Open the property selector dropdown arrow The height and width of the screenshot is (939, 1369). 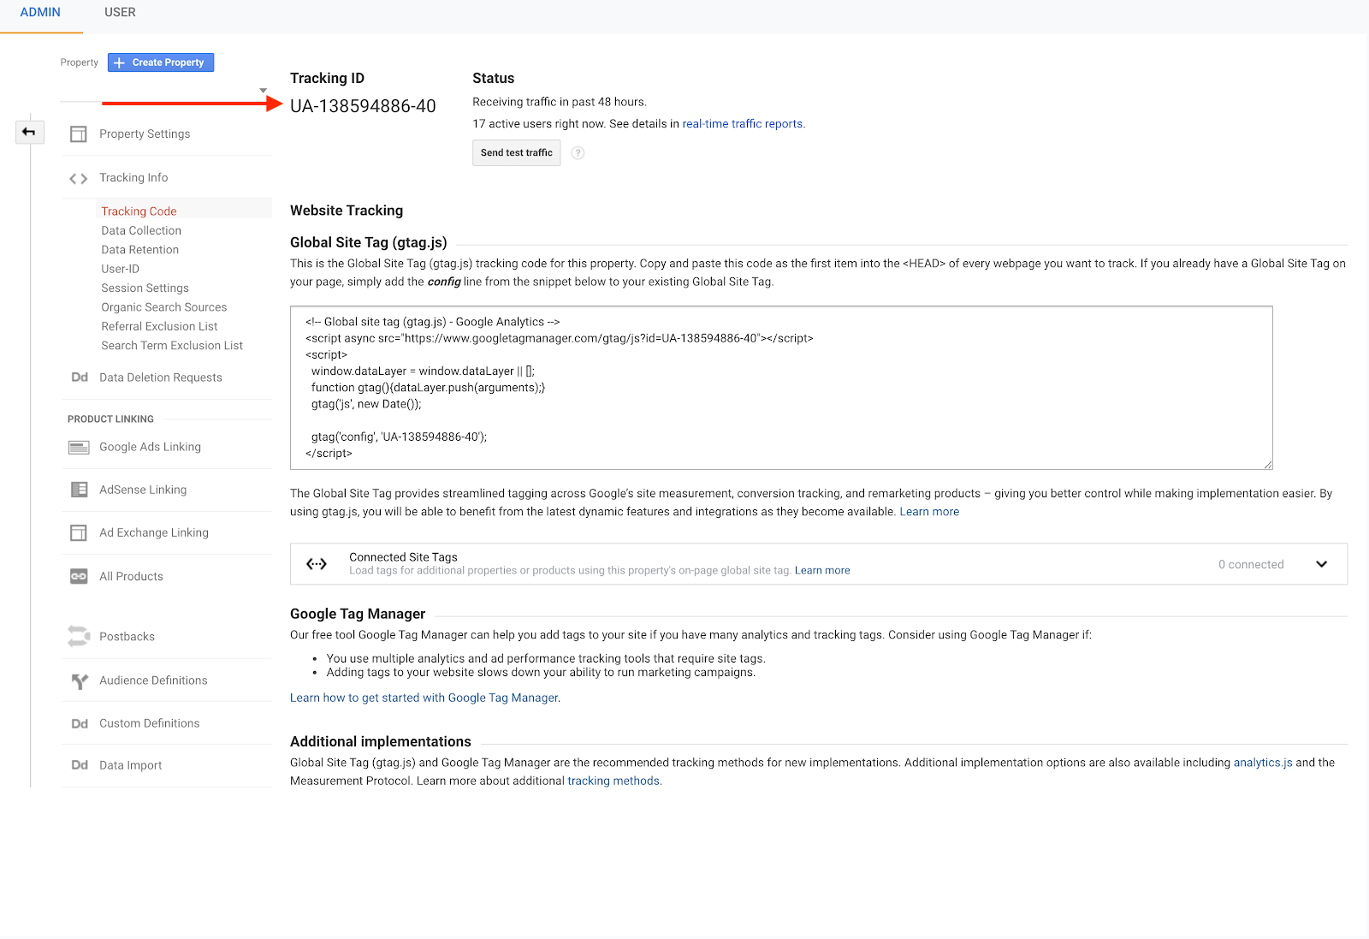coord(264,91)
